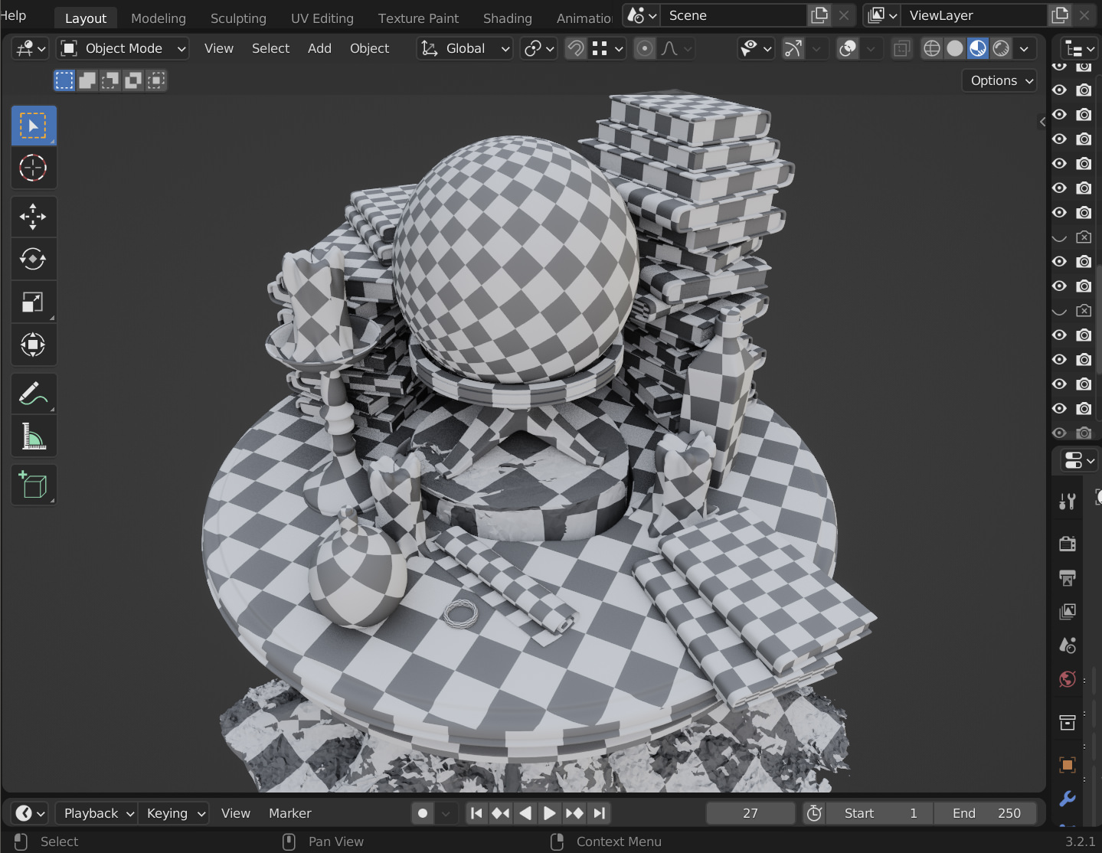The width and height of the screenshot is (1102, 853).
Task: Select the Annotate tool
Action: pyautogui.click(x=33, y=393)
